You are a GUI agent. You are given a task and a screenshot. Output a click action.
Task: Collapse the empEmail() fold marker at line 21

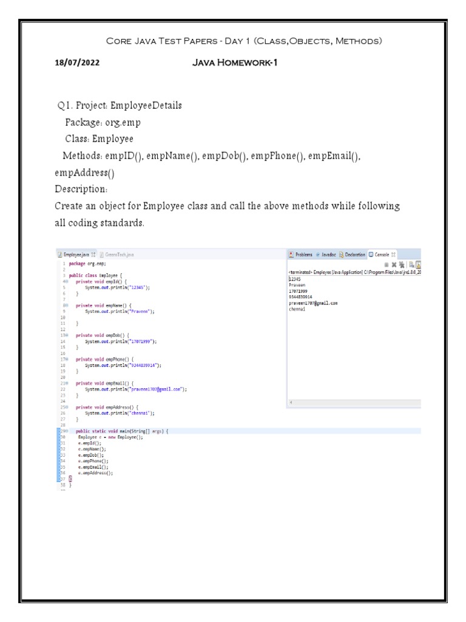[x=66, y=383]
